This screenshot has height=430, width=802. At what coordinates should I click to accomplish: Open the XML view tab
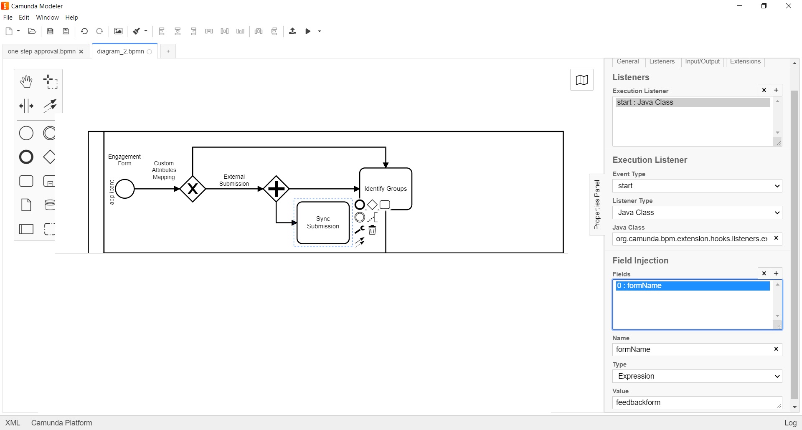tap(13, 423)
